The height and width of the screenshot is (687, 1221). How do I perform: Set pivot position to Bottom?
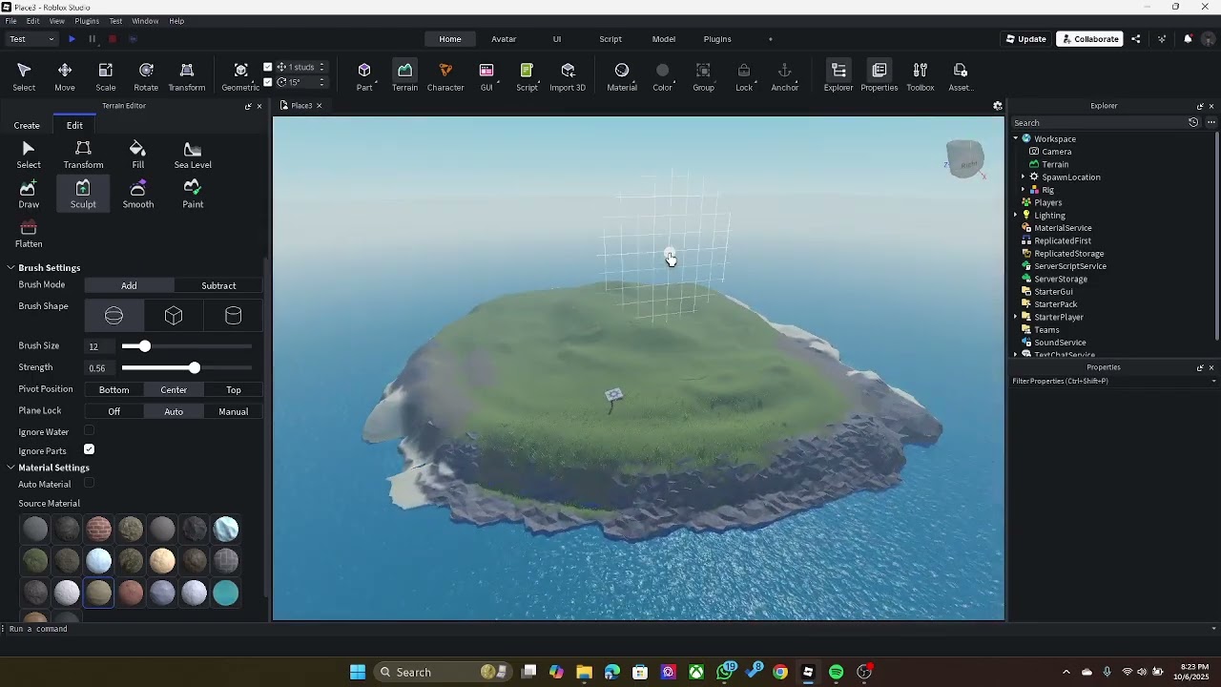click(x=114, y=389)
